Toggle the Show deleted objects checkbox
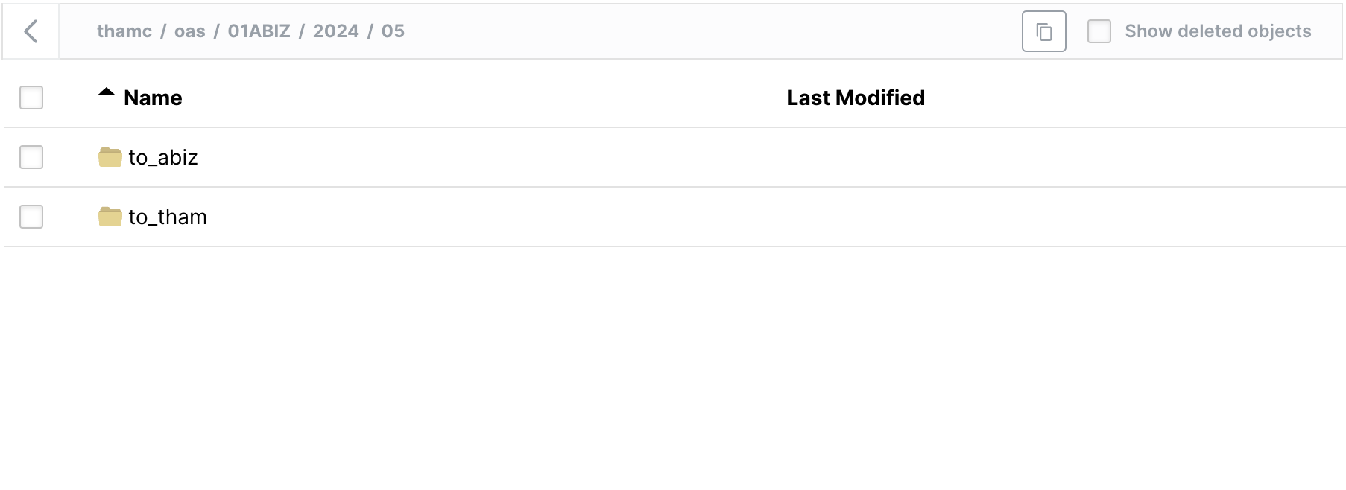The image size is (1346, 490). [x=1099, y=31]
